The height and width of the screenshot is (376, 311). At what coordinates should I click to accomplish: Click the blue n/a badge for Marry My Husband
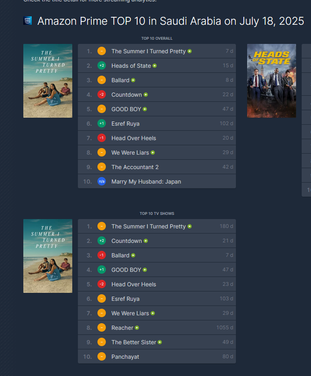point(102,182)
